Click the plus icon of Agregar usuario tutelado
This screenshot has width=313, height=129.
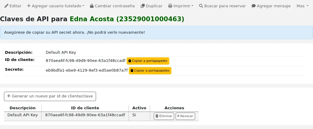click(x=29, y=6)
